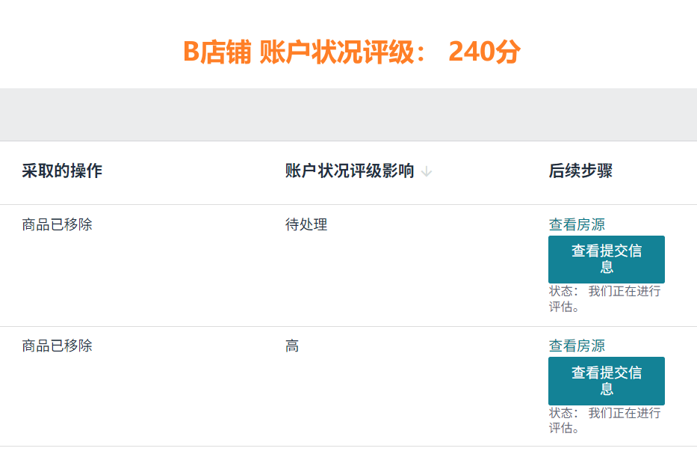Click 查看提交信息 button in the 高 row
The width and height of the screenshot is (697, 469).
pos(607,381)
